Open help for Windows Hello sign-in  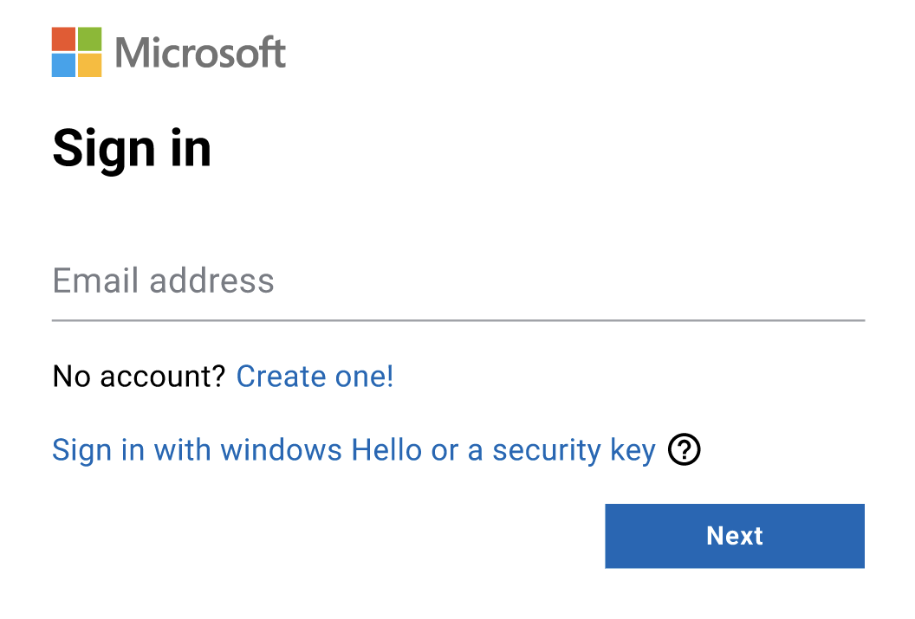click(684, 449)
